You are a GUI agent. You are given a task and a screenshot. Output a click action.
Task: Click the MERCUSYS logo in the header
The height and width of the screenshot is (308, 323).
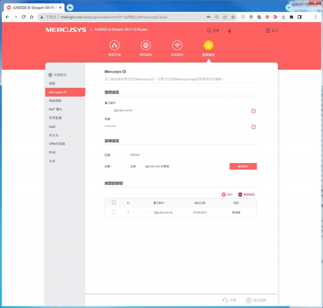point(66,30)
